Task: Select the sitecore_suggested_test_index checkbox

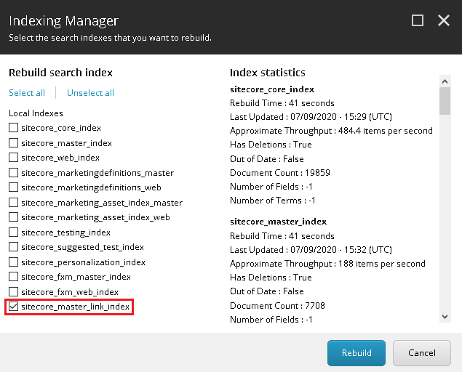Action: tap(13, 246)
